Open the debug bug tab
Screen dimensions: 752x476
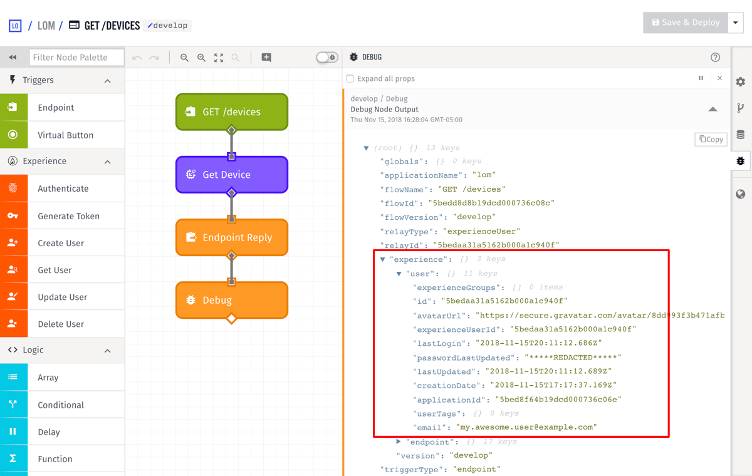pyautogui.click(x=741, y=161)
